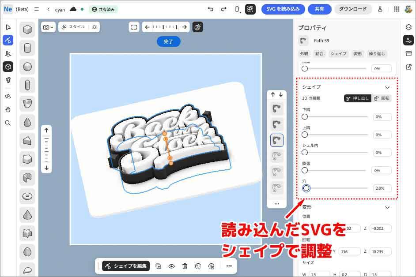Activate the blue shape edit pen tool

[x=8, y=40]
